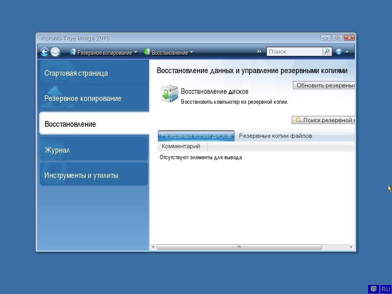Switch to Резервные копии дисков tab
The image size is (392, 294).
pos(196,136)
